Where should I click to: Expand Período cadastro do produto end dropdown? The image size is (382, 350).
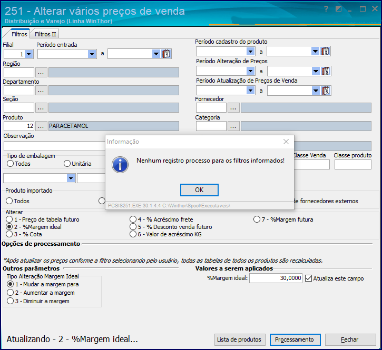coord(315,52)
